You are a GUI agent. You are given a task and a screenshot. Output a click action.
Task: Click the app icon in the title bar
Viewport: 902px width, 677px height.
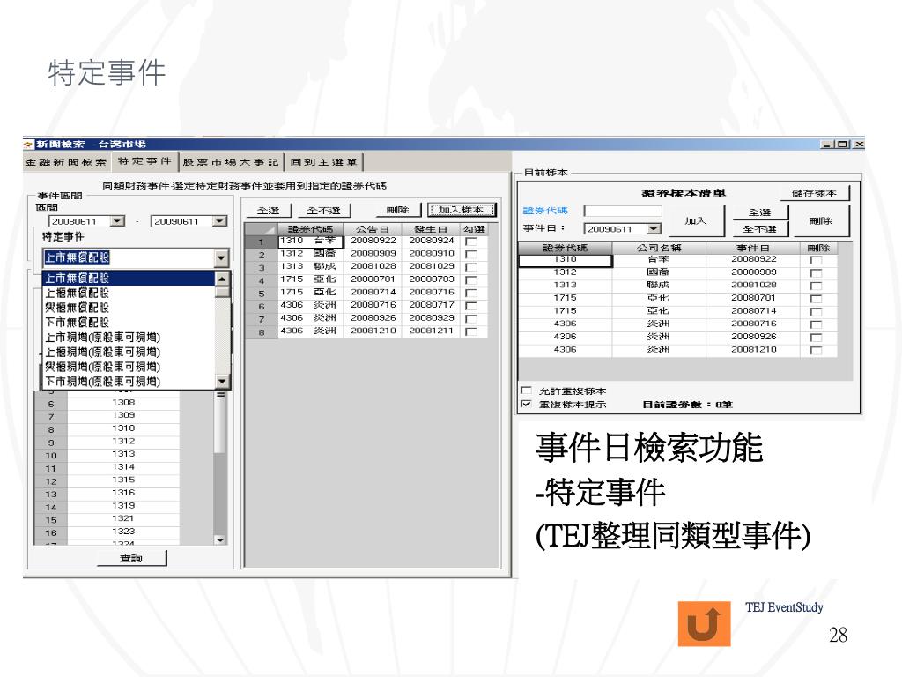click(29, 144)
